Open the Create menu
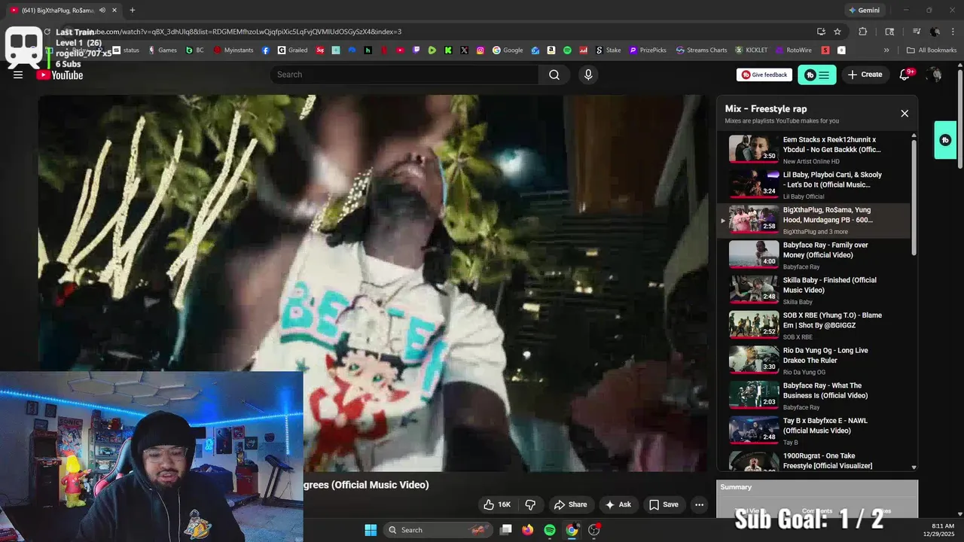 pos(865,75)
